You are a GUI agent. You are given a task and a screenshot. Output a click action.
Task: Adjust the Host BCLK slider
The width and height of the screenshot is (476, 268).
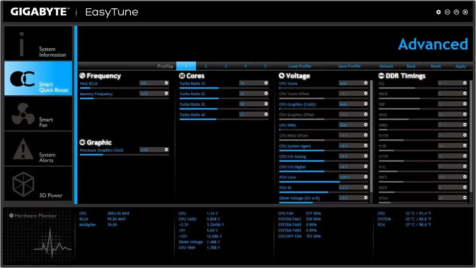tap(125, 88)
